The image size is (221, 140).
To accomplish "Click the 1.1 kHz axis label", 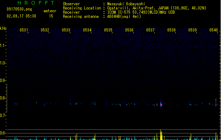I will click(x=3, y=45).
